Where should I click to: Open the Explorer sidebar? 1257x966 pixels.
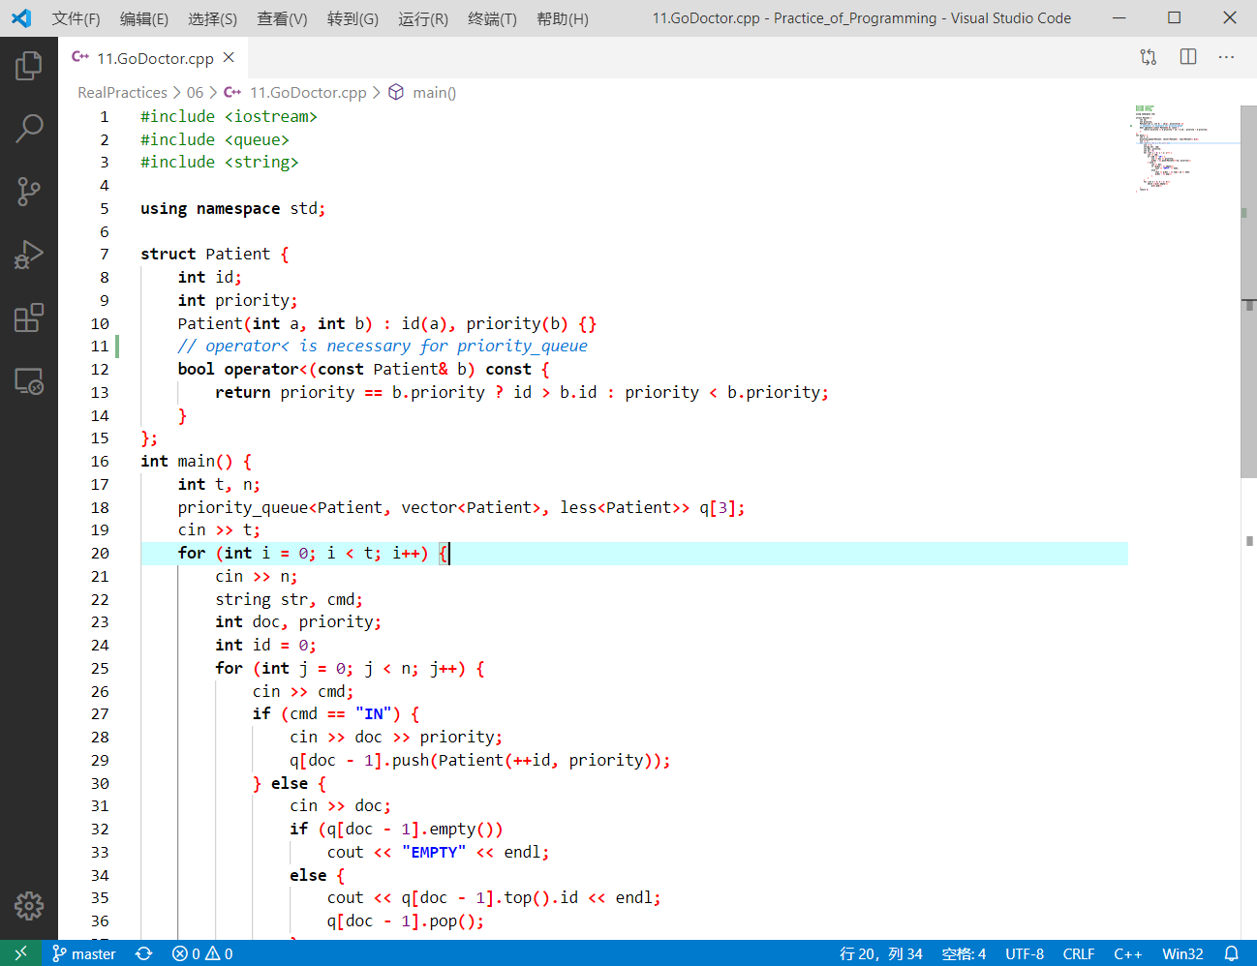point(28,66)
